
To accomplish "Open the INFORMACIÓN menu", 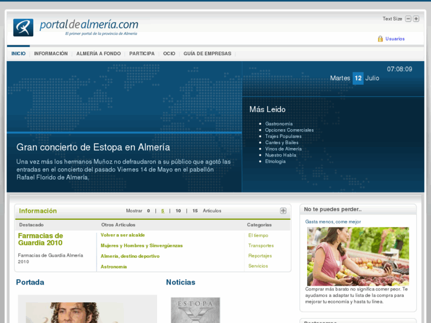I will 51,53.
